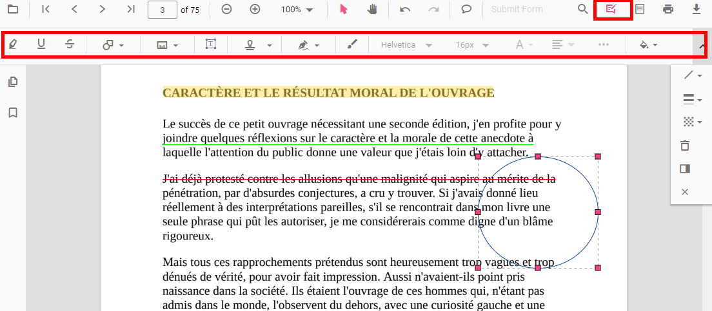Go to the next page

tap(102, 9)
